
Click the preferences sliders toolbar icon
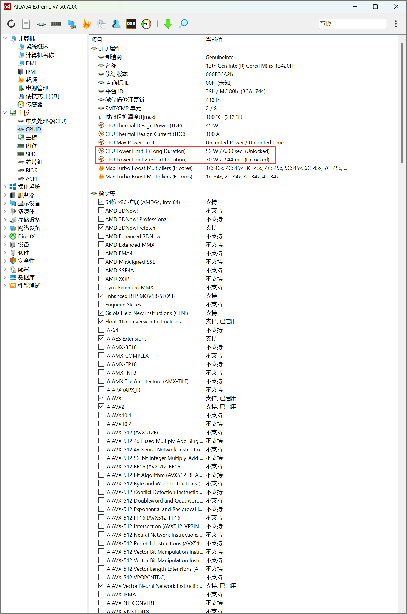[101, 24]
